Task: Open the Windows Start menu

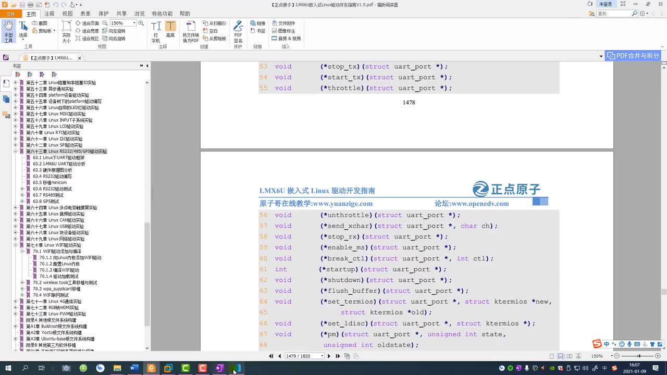Action: tap(8, 368)
